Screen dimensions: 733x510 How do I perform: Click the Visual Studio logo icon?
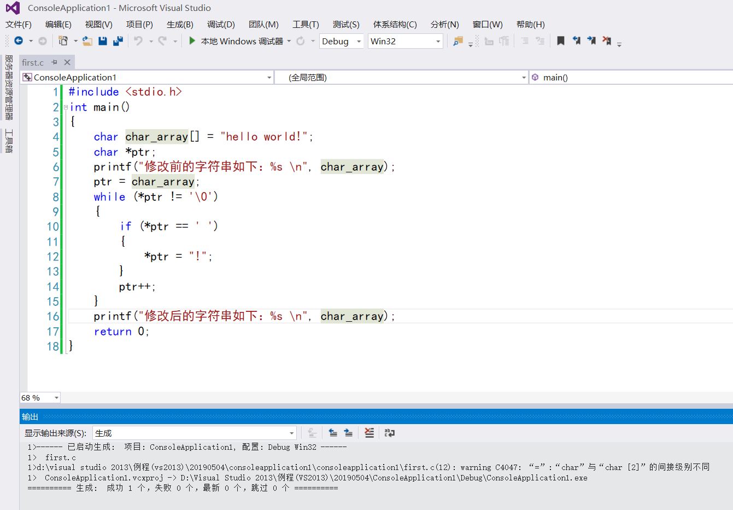(x=13, y=8)
